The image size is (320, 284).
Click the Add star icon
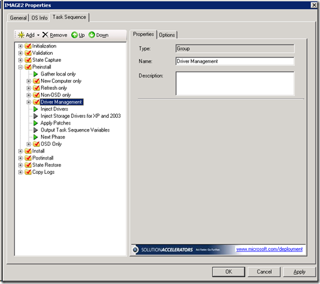click(21, 35)
